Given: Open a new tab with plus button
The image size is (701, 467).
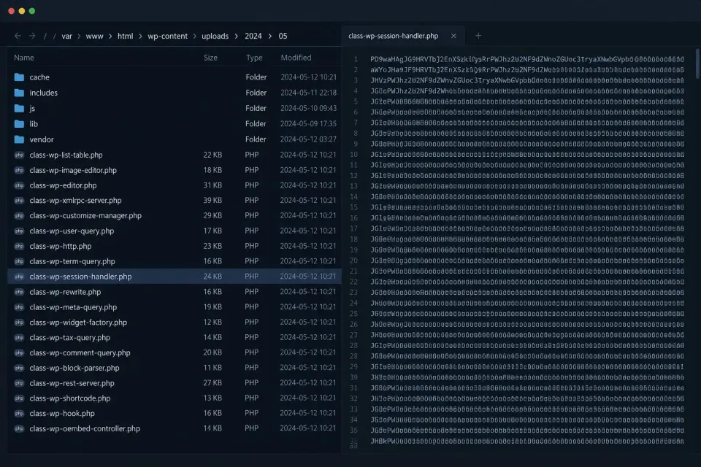Looking at the screenshot, I should [478, 36].
